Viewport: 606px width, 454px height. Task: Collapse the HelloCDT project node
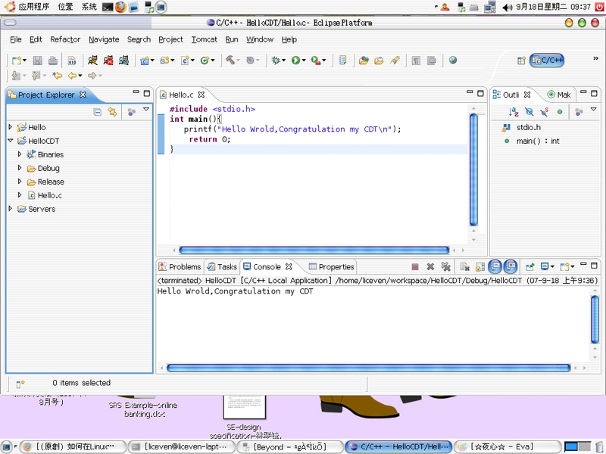tap(11, 141)
